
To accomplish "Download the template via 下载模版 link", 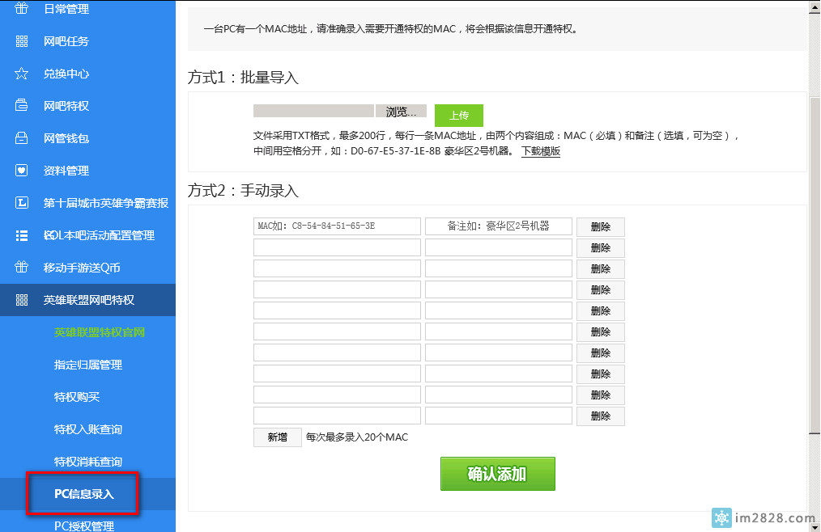I will [541, 151].
